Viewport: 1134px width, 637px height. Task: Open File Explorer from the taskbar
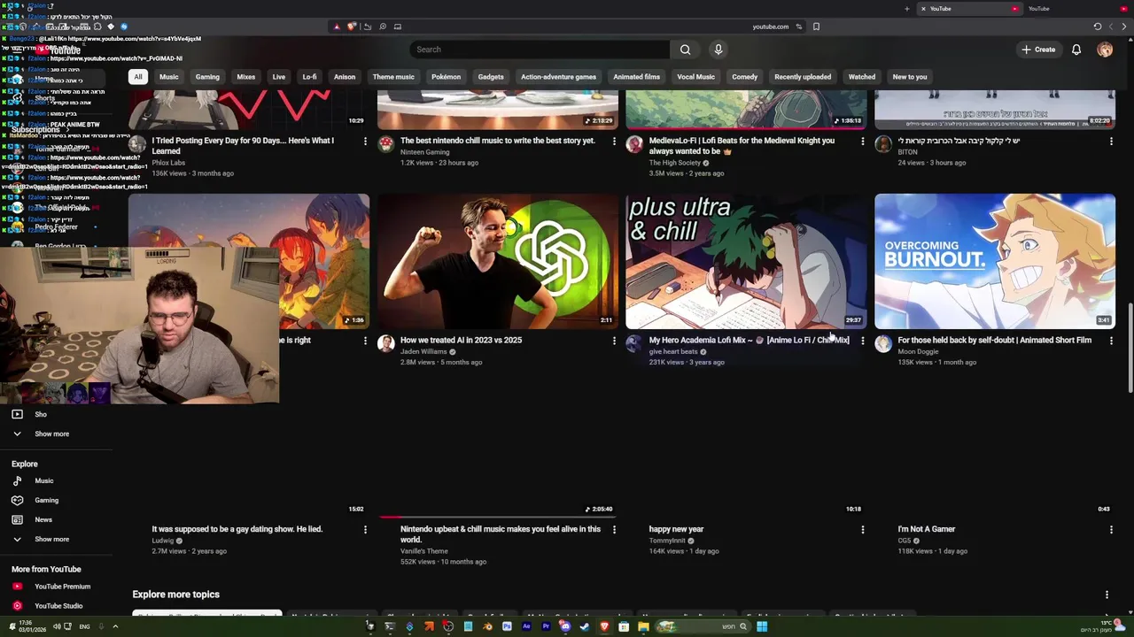(643, 626)
